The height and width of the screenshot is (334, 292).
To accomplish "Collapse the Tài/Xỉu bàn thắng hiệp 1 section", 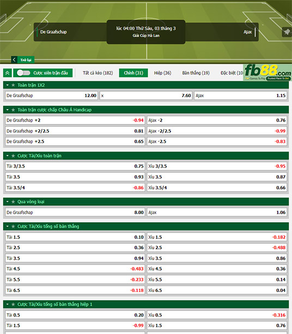I will pyautogui.click(x=8, y=305).
